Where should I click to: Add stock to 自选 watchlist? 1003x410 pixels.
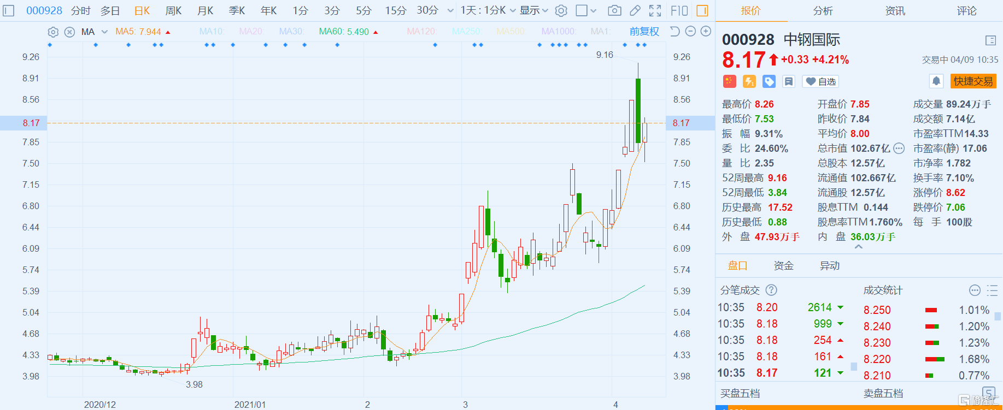coord(820,81)
